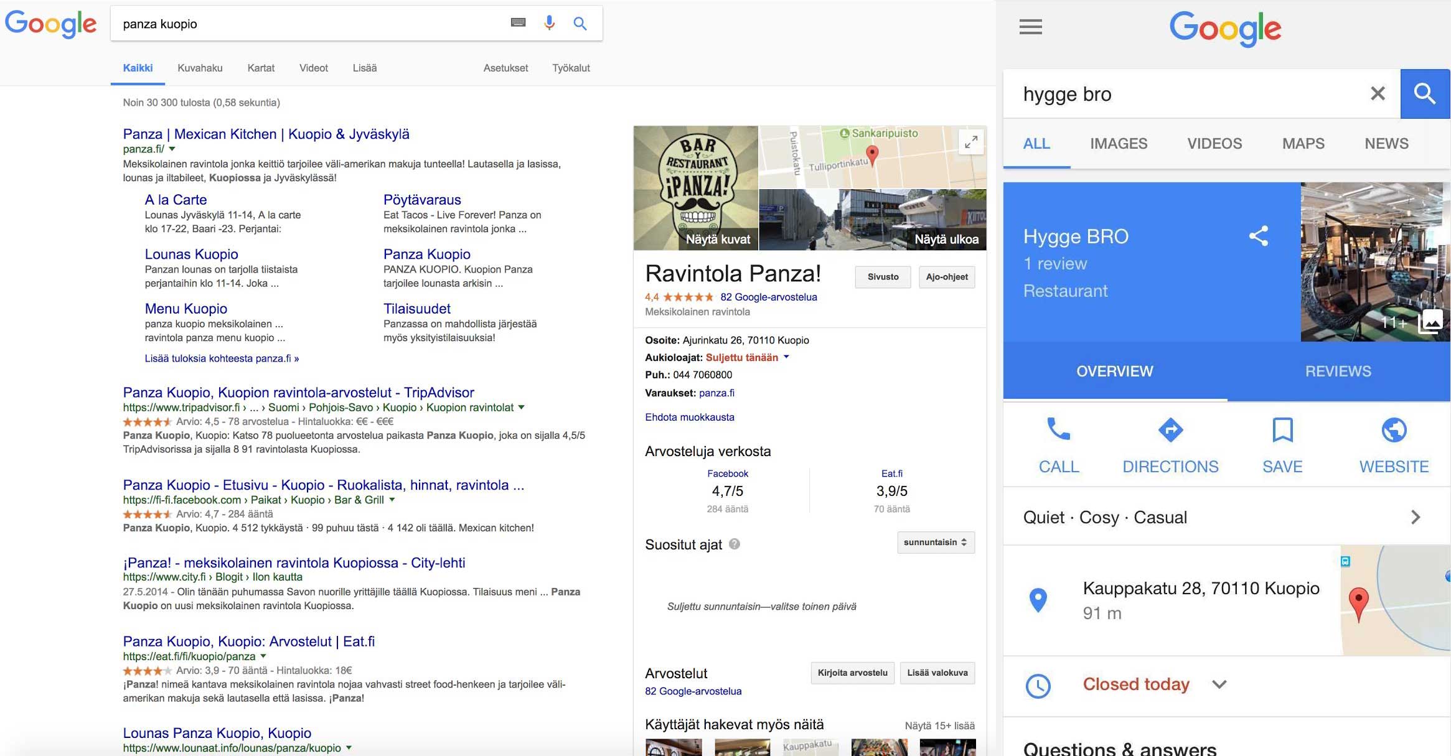The width and height of the screenshot is (1451, 756).
Task: Share the Hygge BRO listing
Action: [x=1258, y=236]
